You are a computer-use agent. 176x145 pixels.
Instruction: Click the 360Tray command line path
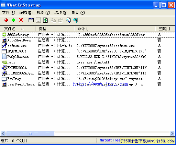pos(114,35)
